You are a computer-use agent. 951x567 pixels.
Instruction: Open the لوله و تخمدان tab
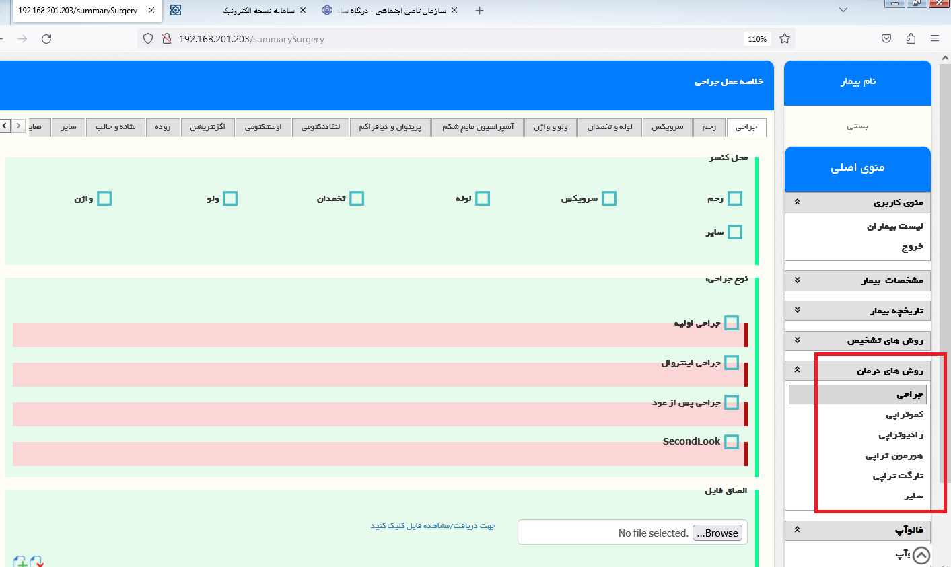(x=610, y=127)
